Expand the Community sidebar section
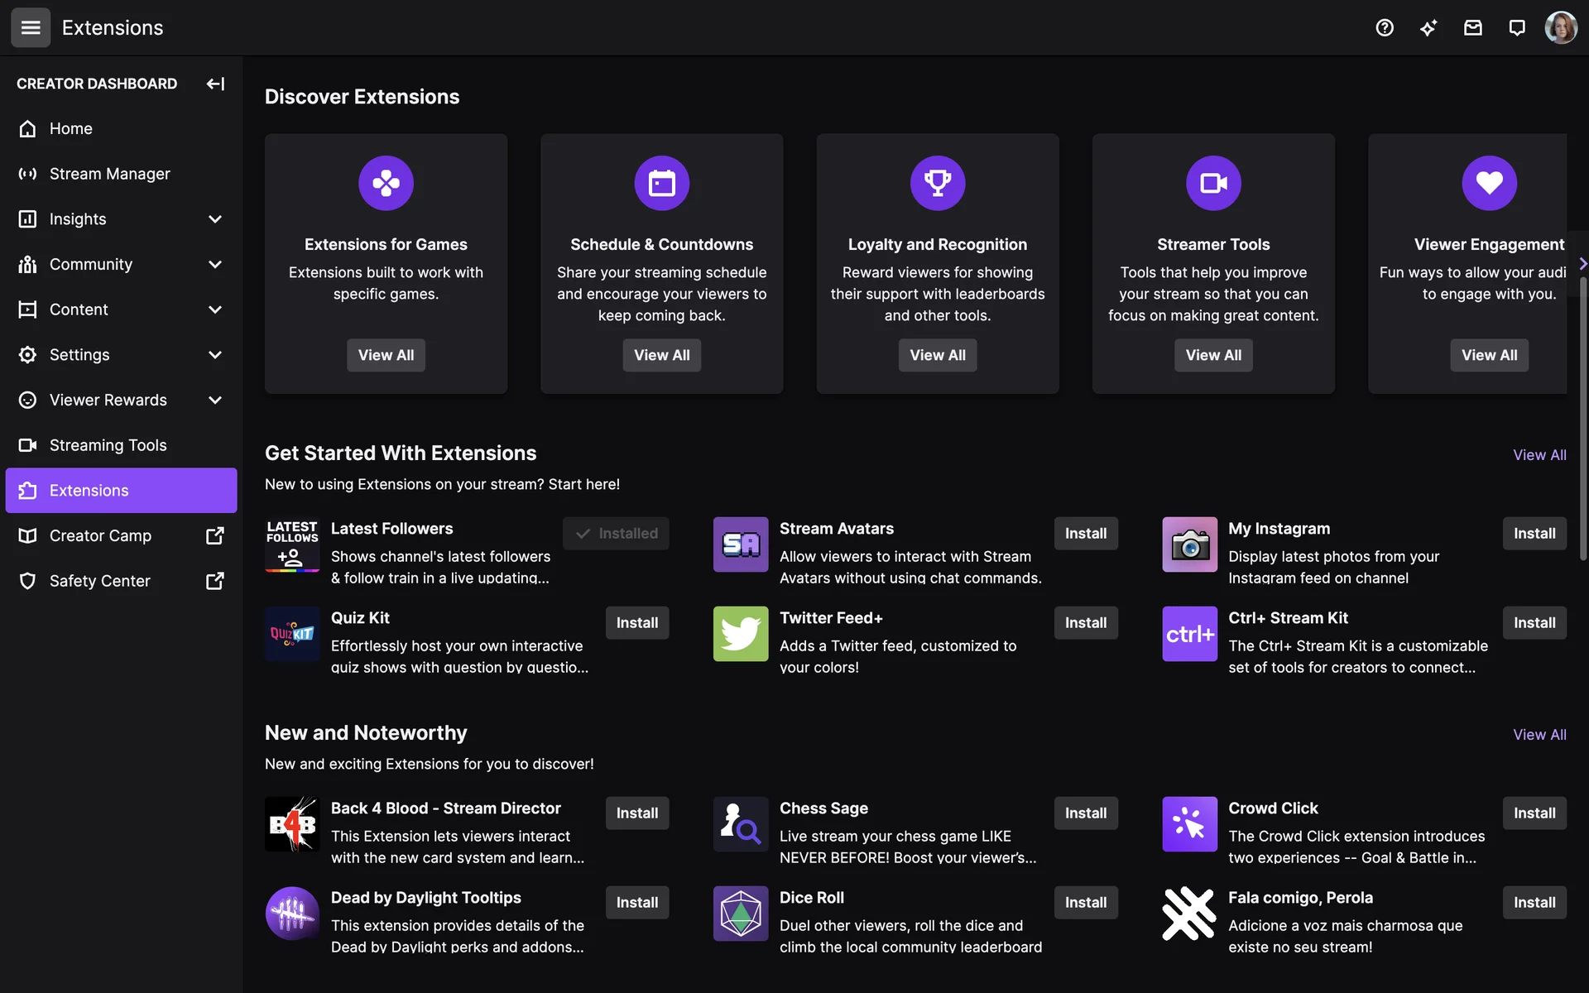The image size is (1589, 993). (x=215, y=265)
